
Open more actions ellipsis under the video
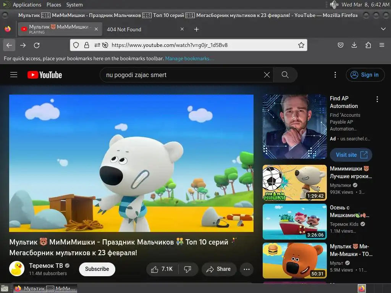click(x=247, y=269)
